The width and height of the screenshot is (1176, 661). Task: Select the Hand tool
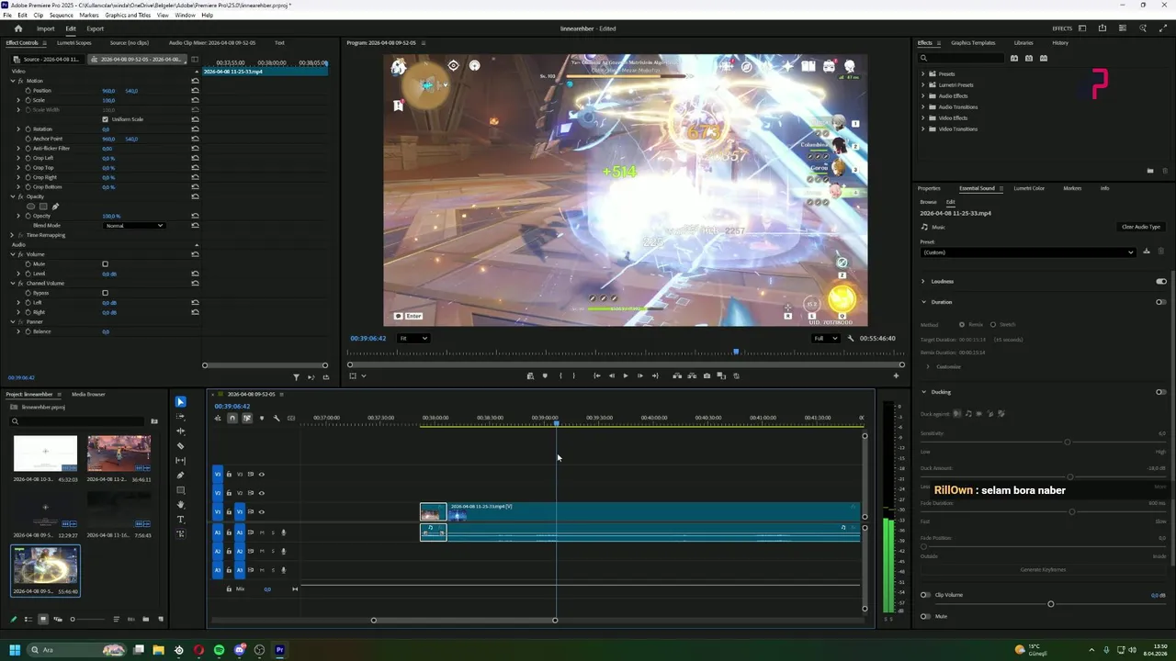(180, 505)
